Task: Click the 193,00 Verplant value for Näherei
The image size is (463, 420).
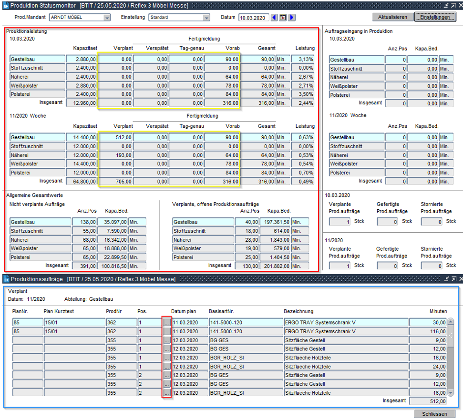Action: [115, 155]
